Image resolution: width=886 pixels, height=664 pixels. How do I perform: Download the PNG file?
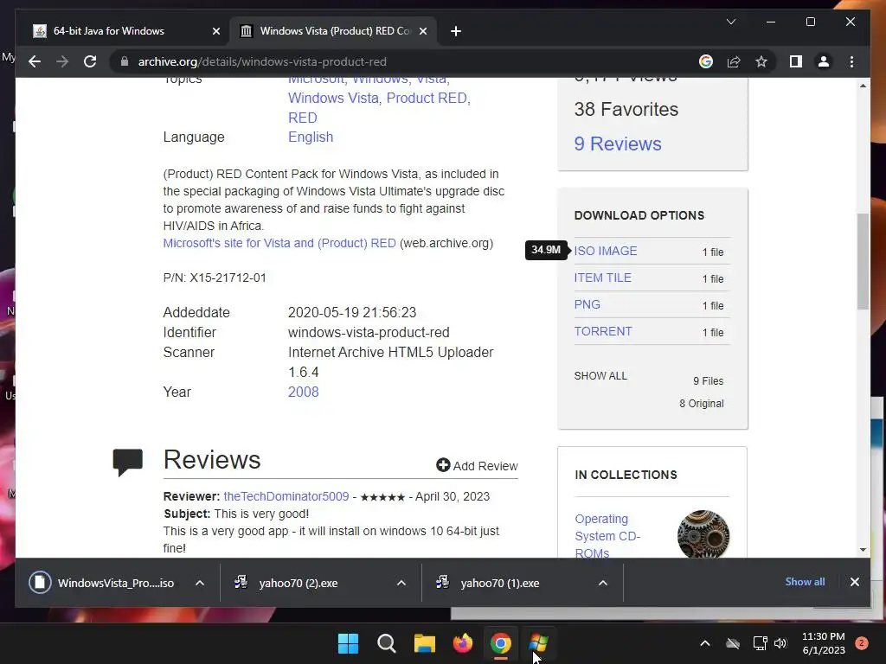587,304
